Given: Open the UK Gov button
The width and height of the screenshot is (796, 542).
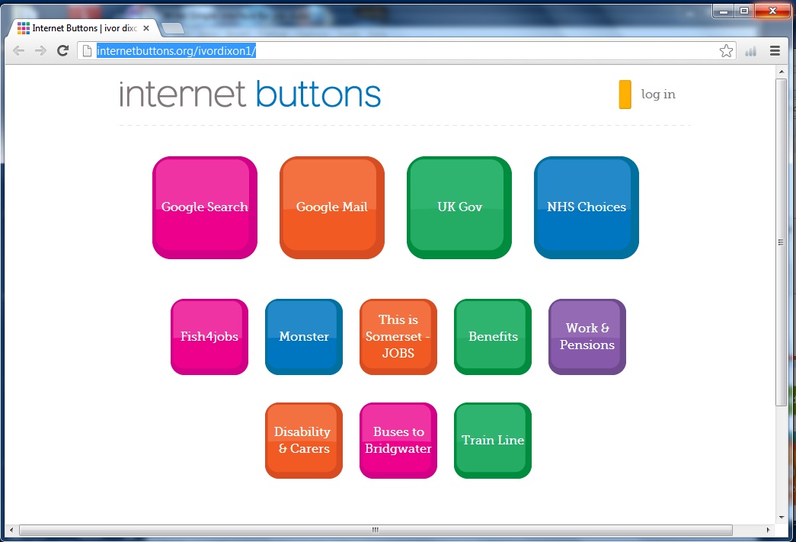Looking at the screenshot, I should (x=459, y=207).
